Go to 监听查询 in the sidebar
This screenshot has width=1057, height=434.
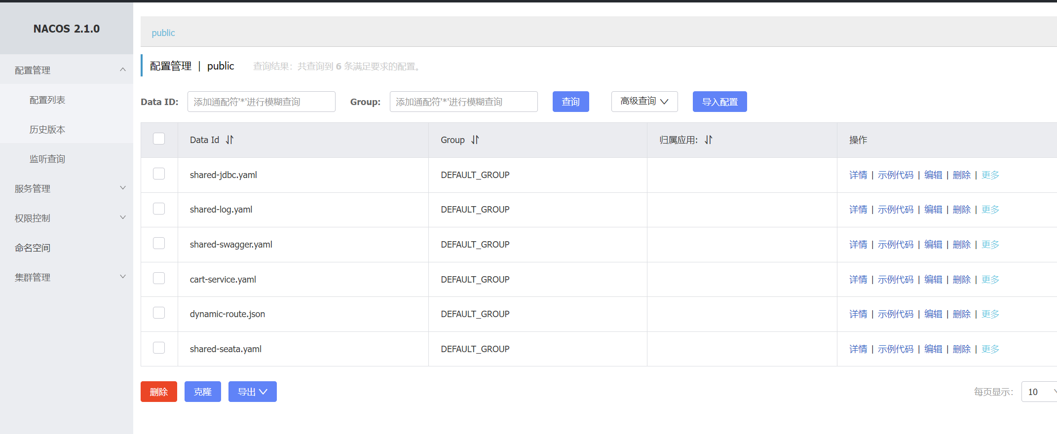[47, 159]
